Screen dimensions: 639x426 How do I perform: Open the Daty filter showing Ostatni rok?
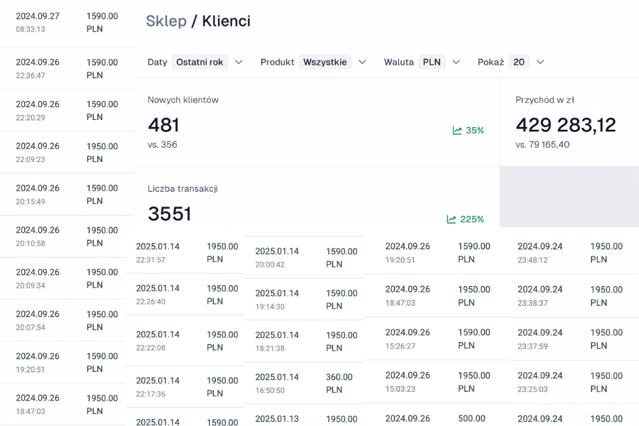point(199,62)
